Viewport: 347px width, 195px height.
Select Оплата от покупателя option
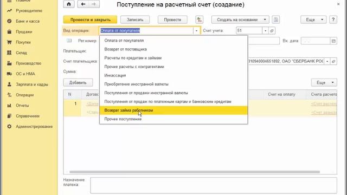[173, 41]
